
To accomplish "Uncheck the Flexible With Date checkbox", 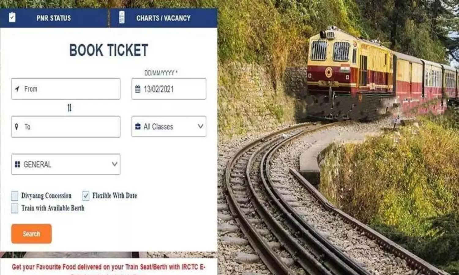I will pos(86,196).
